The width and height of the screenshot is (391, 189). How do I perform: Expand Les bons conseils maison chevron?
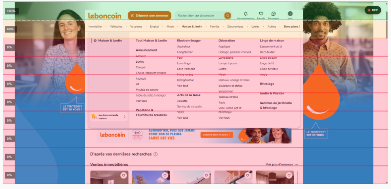124,117
